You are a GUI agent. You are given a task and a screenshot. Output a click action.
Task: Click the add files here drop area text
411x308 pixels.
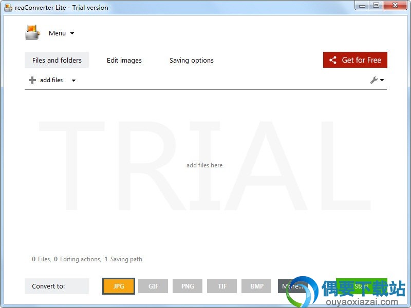[x=204, y=165]
